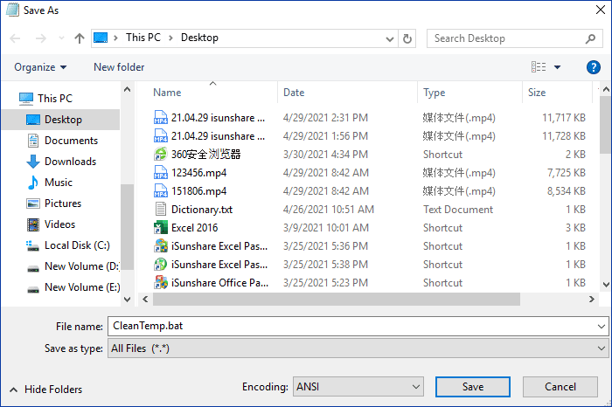Expand the address bar history dropdown
612x407 pixels.
[390, 38]
